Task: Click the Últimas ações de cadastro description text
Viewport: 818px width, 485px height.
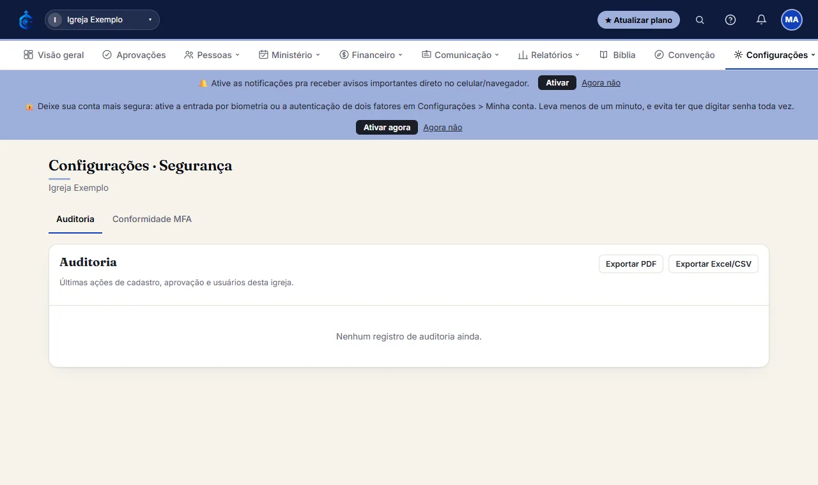Action: (176, 282)
